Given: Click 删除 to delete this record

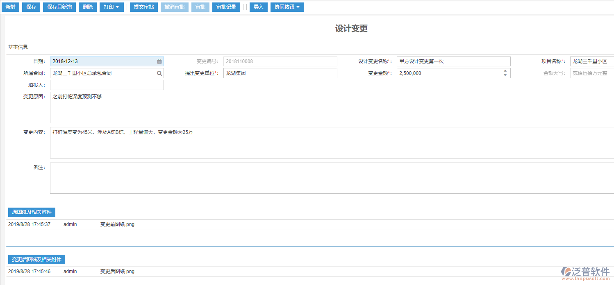Looking at the screenshot, I should [87, 7].
